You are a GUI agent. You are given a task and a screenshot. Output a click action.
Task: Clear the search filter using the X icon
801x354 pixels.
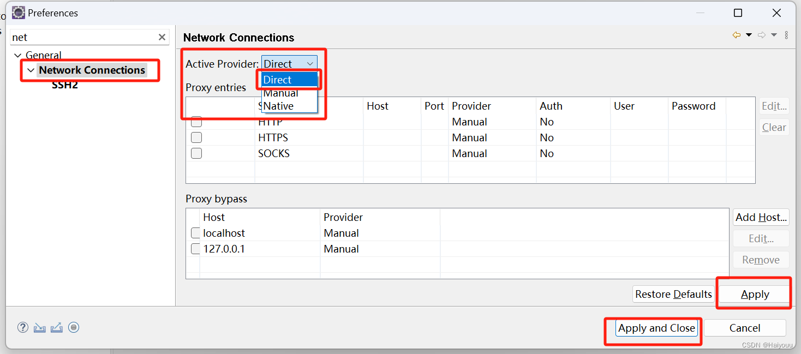click(x=162, y=37)
